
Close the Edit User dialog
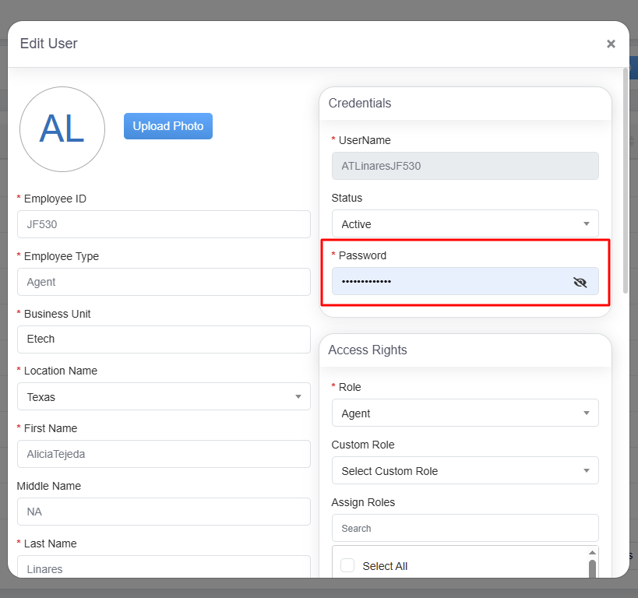(611, 44)
